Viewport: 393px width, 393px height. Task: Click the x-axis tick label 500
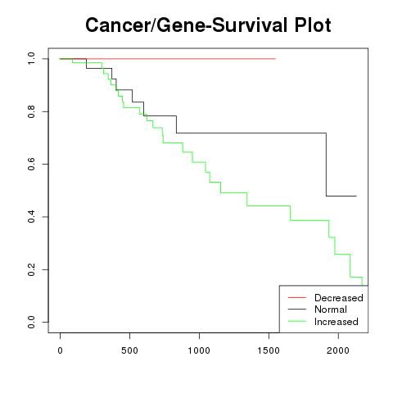pos(129,350)
